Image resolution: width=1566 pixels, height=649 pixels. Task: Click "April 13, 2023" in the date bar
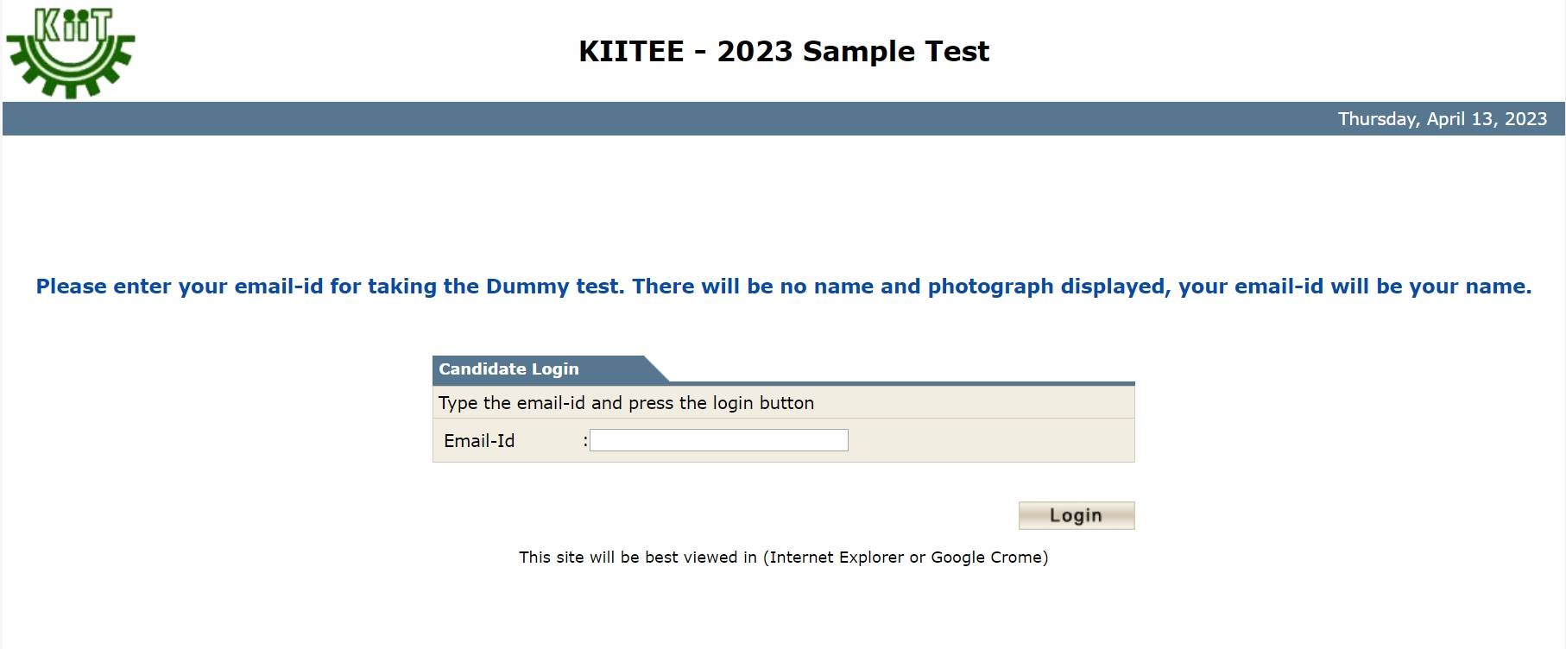coord(1487,119)
